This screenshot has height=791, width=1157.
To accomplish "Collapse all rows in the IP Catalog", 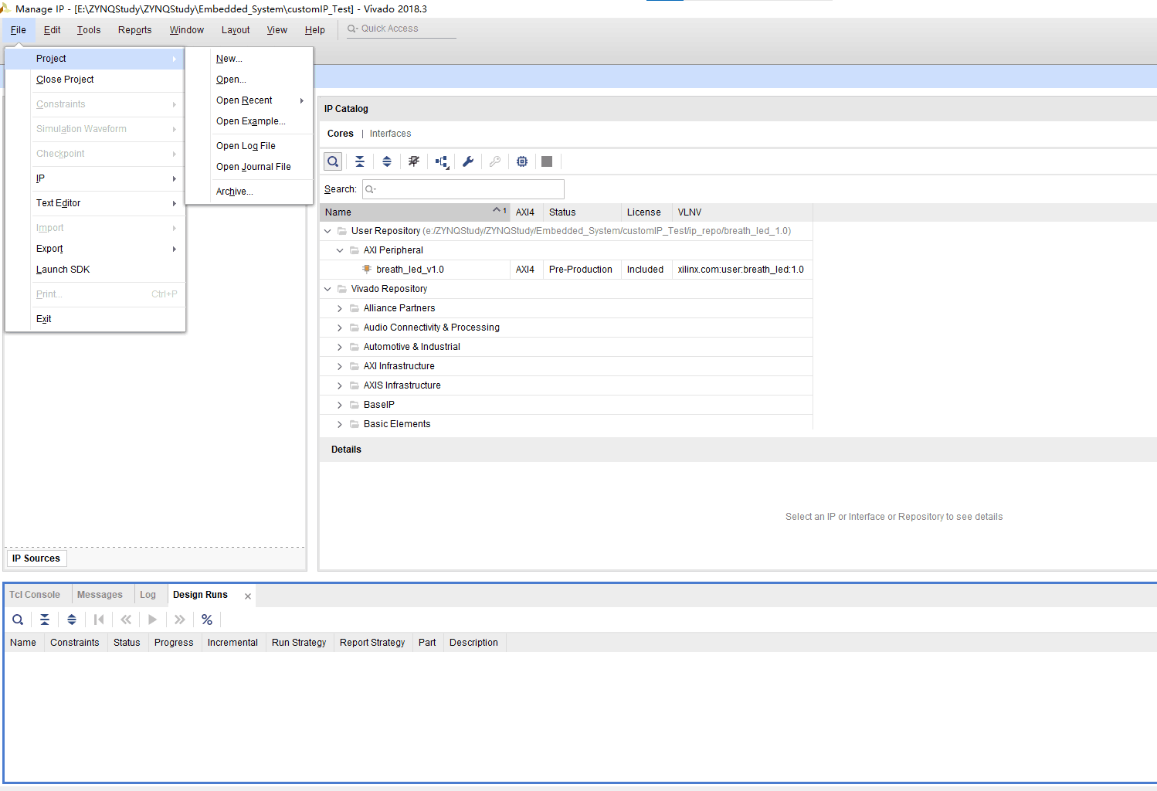I will point(360,161).
